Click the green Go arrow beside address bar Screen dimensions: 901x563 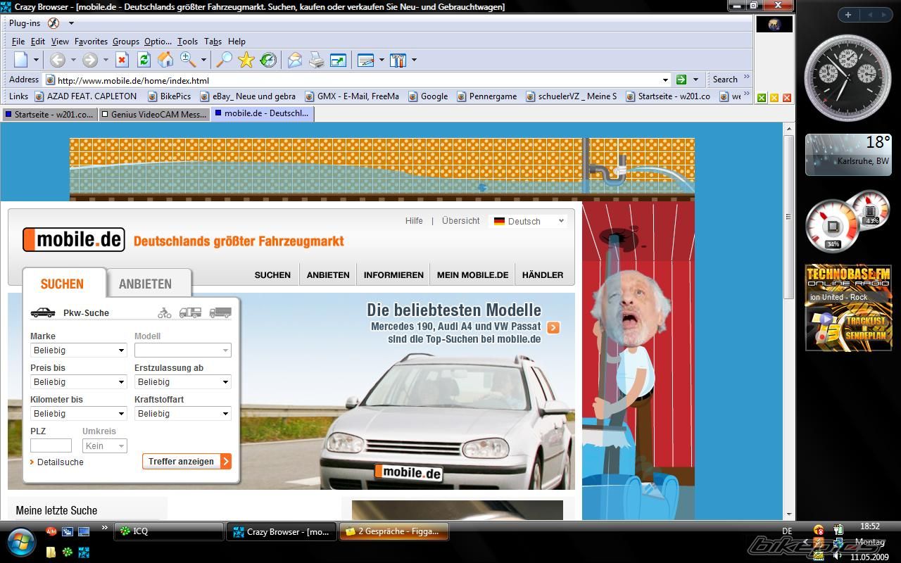coord(681,80)
